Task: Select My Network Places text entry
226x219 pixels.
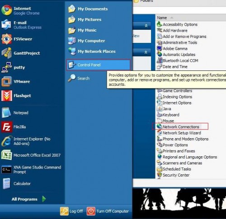Action: click(97, 51)
